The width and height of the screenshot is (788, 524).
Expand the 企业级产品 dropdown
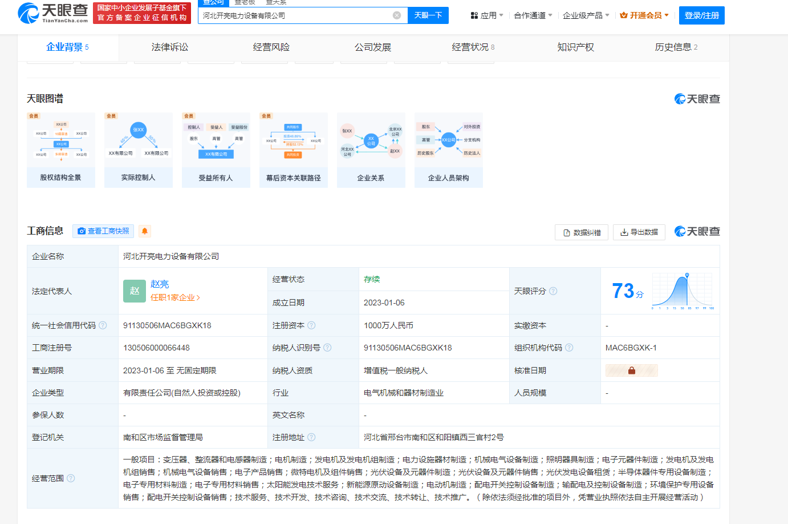click(586, 15)
